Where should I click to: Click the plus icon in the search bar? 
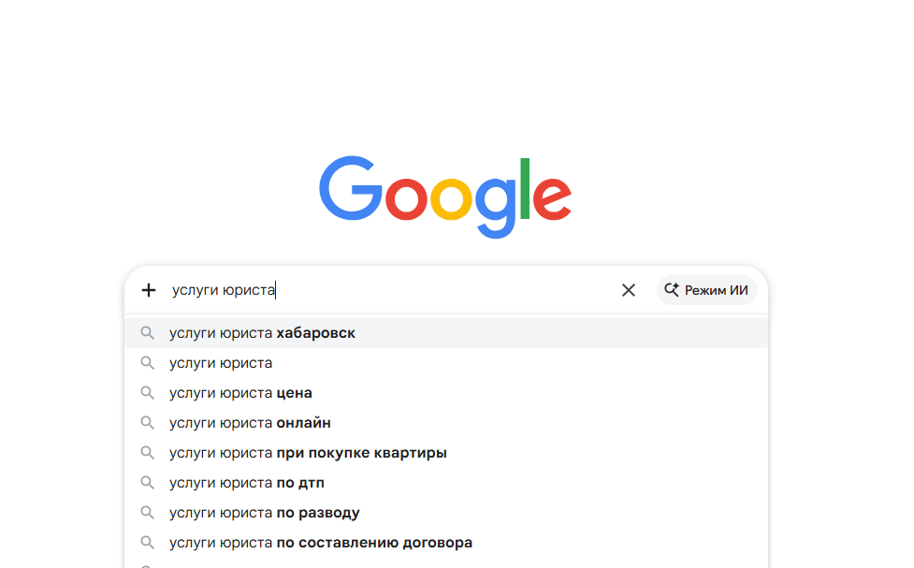coord(148,290)
